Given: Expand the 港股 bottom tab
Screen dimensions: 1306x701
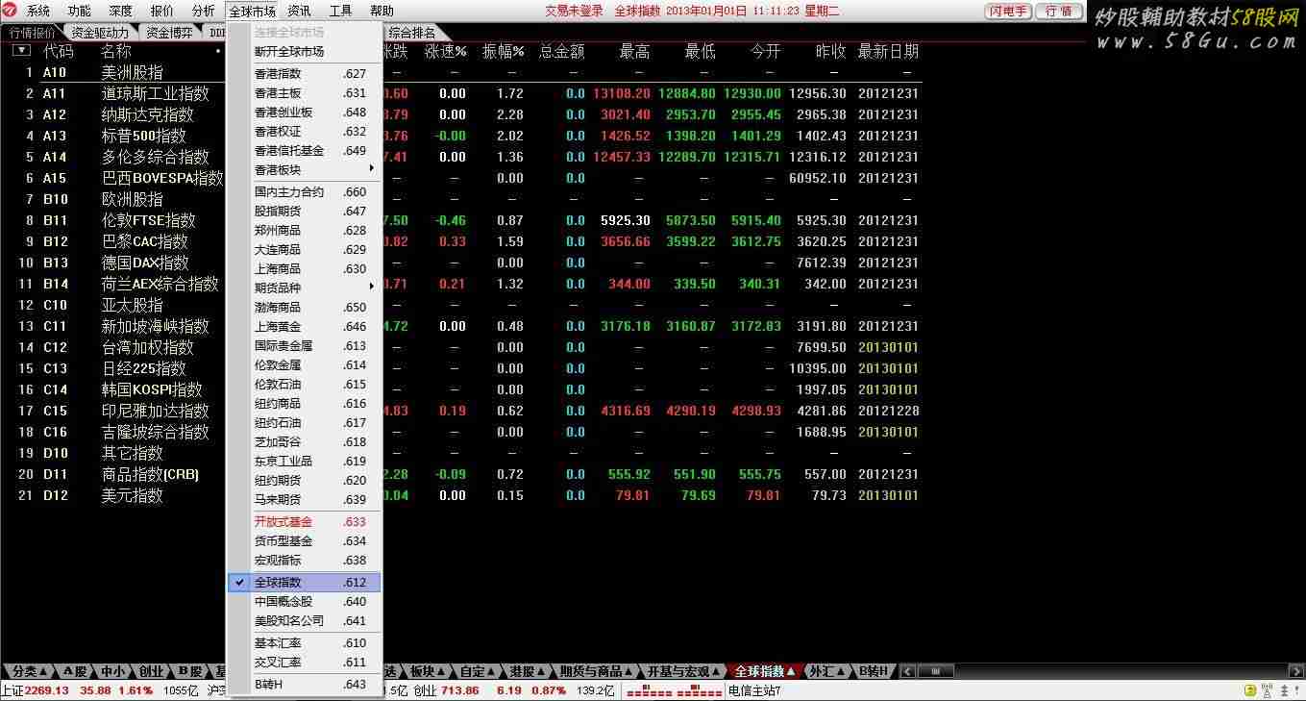Looking at the screenshot, I should [528, 671].
